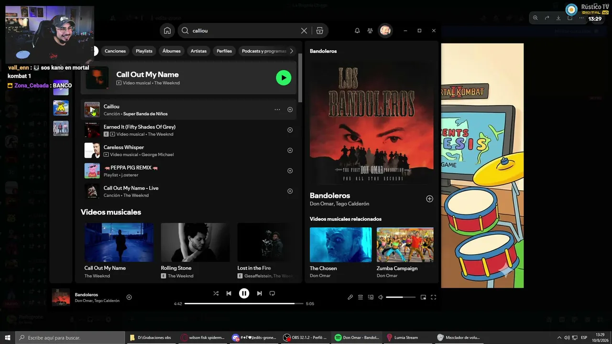Open the play queue
Viewport: 612px width, 344px height.
click(x=361, y=297)
